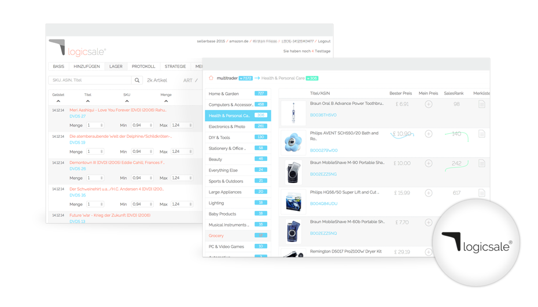538x307 pixels.
Task: Click in the SKU, ASIN, Titel search field
Action: [x=90, y=81]
